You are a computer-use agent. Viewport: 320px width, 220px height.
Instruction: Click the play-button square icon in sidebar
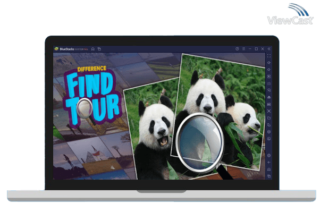pos(269,77)
